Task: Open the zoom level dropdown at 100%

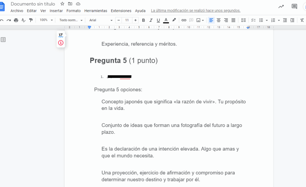Action: pyautogui.click(x=46, y=20)
